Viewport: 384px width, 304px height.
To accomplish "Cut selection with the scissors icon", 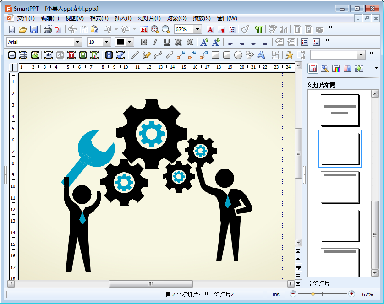I will 72,29.
